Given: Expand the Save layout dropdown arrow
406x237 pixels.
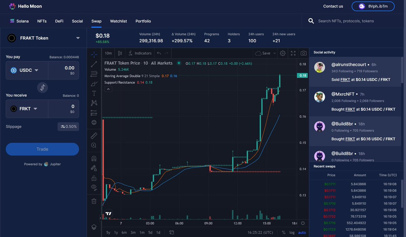Looking at the screenshot, I should (274, 53).
